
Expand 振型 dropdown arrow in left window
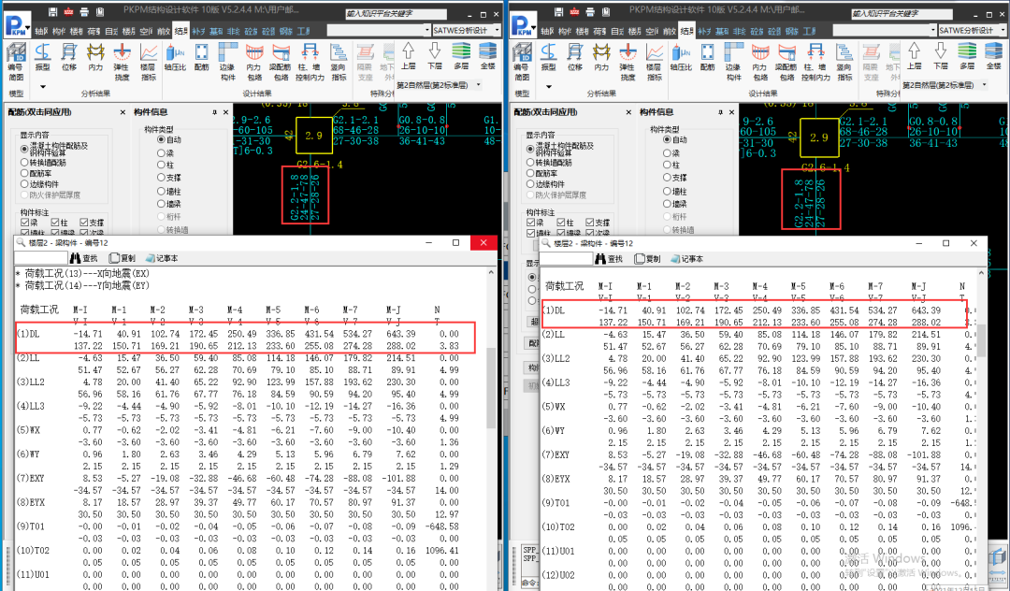(42, 87)
